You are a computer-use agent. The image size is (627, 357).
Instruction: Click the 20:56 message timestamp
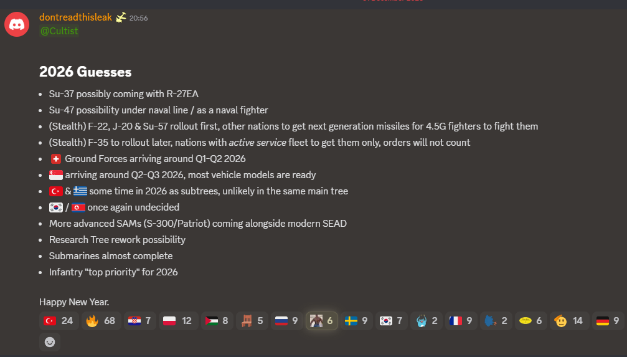click(x=138, y=18)
